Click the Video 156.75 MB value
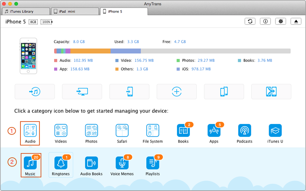 click(144, 60)
